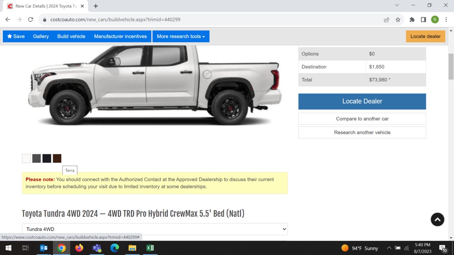The height and width of the screenshot is (255, 454).
Task: Open the Chrome extensions puzzle icon
Action: click(x=412, y=19)
